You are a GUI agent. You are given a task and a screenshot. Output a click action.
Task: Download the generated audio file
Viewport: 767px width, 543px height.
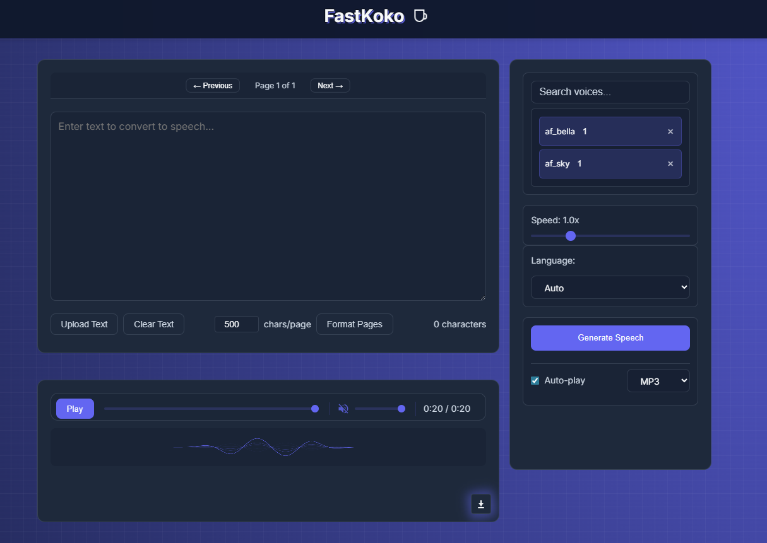[x=481, y=504]
